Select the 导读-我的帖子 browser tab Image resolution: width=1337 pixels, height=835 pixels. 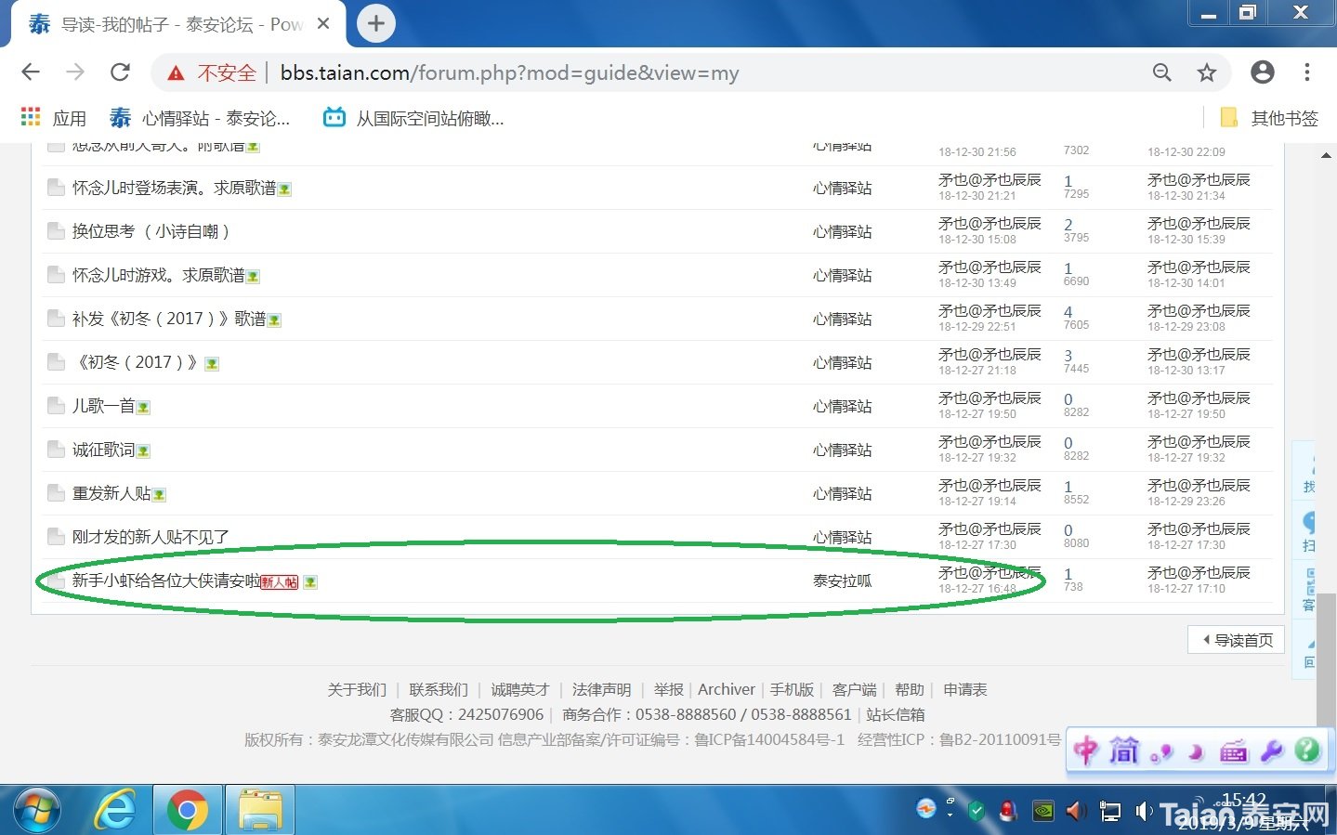(178, 24)
